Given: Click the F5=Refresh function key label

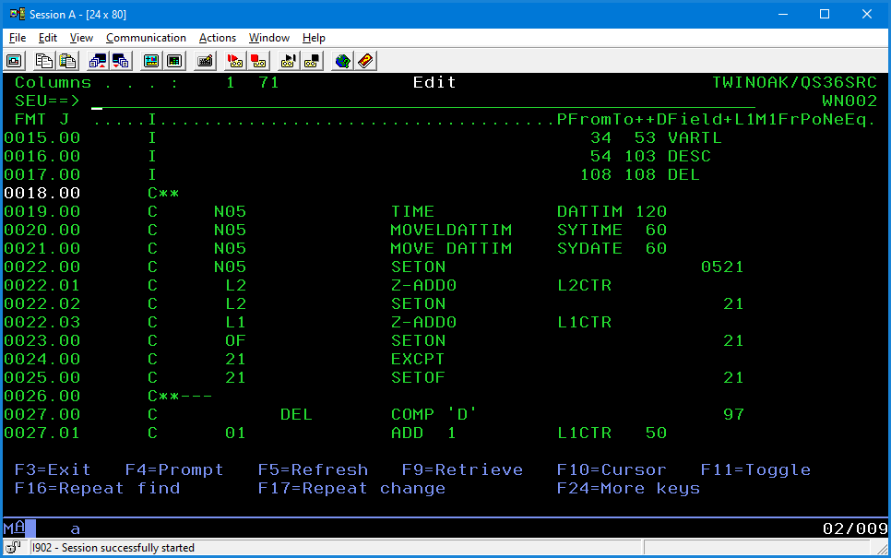Looking at the screenshot, I should [x=313, y=470].
